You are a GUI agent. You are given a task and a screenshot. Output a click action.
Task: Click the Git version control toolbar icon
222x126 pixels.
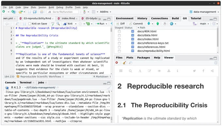pos(84,12)
